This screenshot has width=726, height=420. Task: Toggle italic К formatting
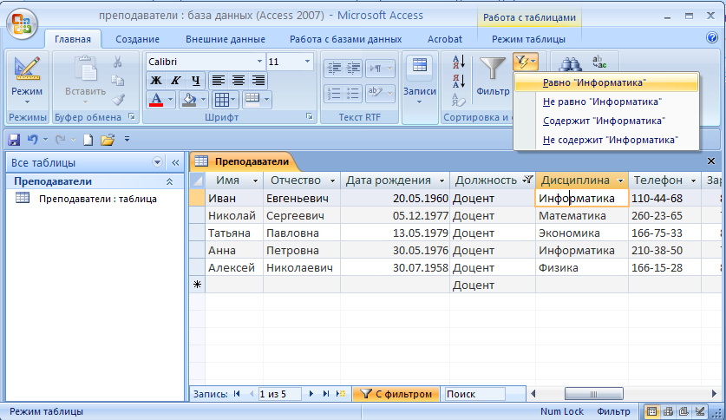[x=175, y=81]
